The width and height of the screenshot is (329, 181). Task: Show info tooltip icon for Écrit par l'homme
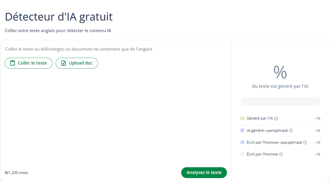tap(281, 154)
